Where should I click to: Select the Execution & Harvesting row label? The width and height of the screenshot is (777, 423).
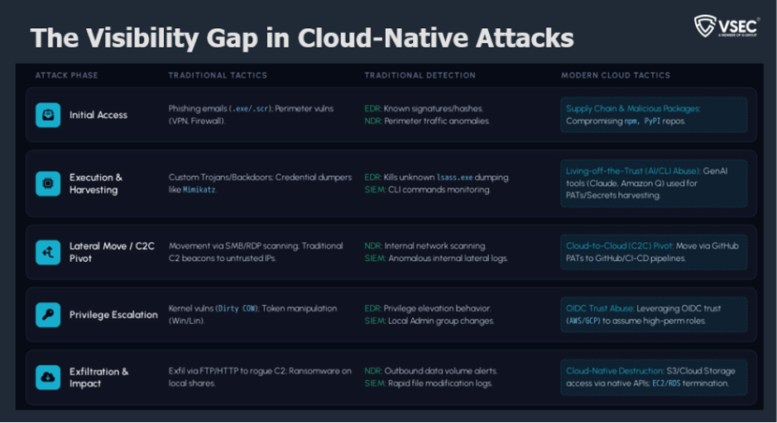[x=96, y=183]
